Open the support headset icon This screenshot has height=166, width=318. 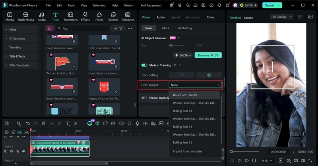coord(219,5)
